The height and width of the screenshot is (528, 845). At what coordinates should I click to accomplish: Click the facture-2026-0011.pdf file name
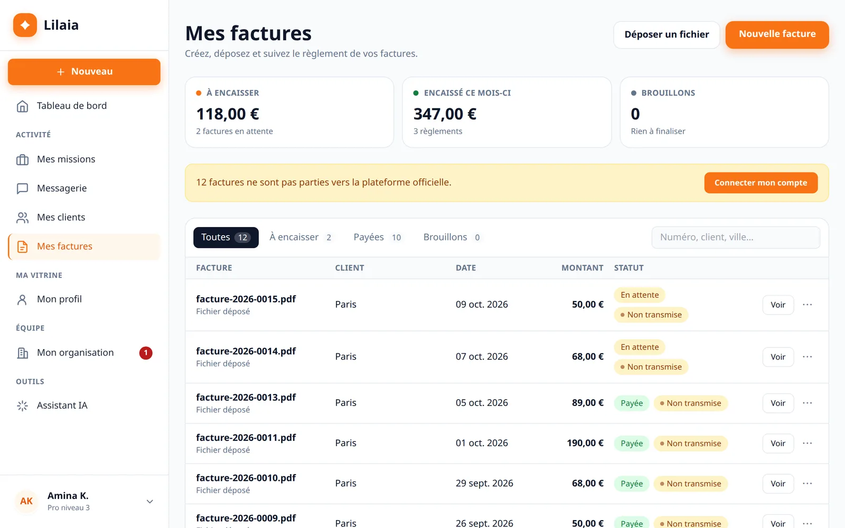[246, 438]
